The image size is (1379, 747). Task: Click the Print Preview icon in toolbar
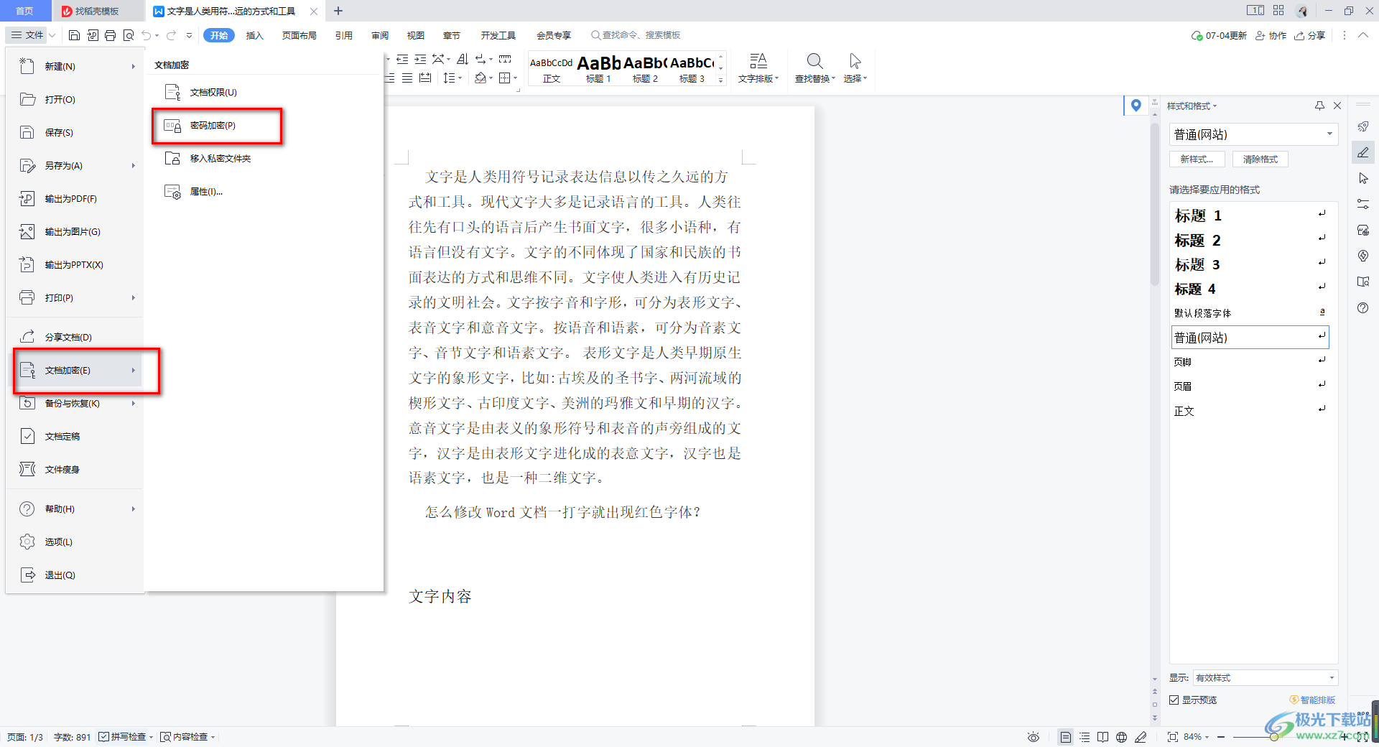click(129, 35)
